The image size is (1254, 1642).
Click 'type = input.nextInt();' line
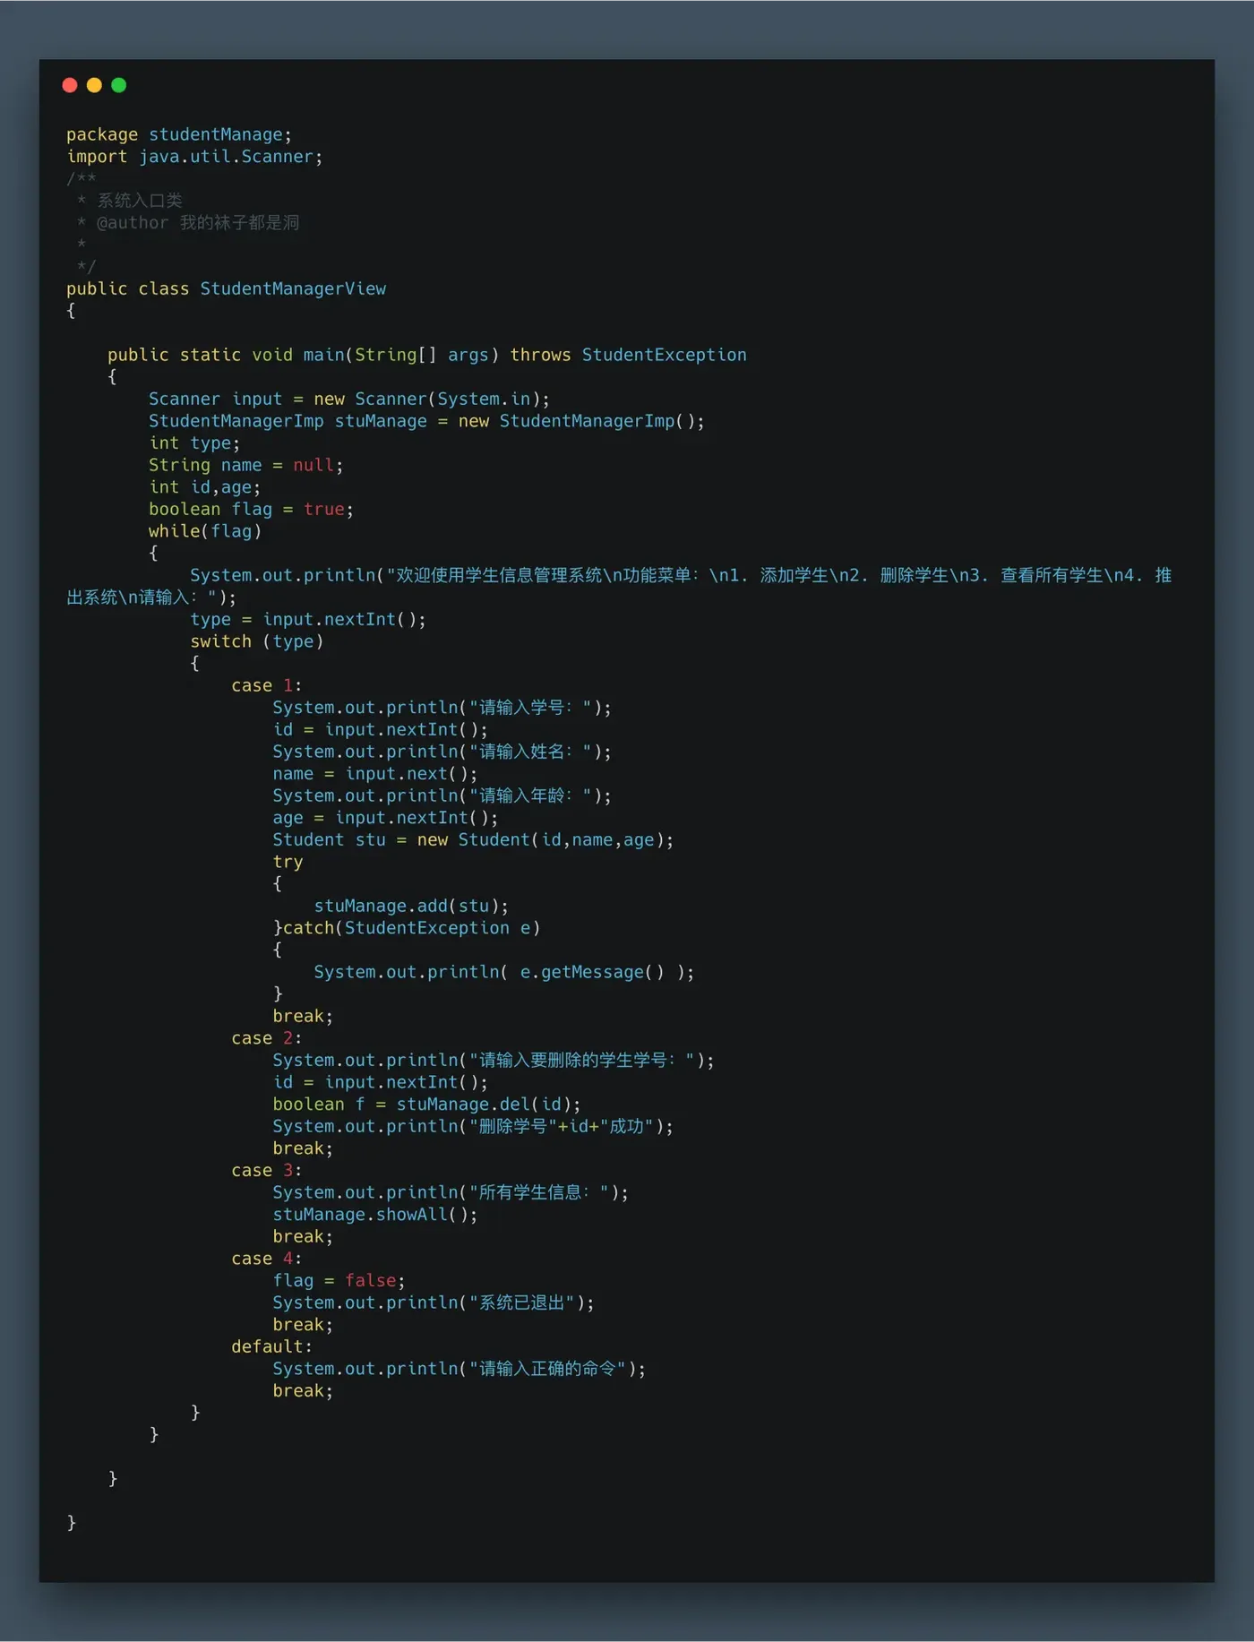pyautogui.click(x=308, y=619)
